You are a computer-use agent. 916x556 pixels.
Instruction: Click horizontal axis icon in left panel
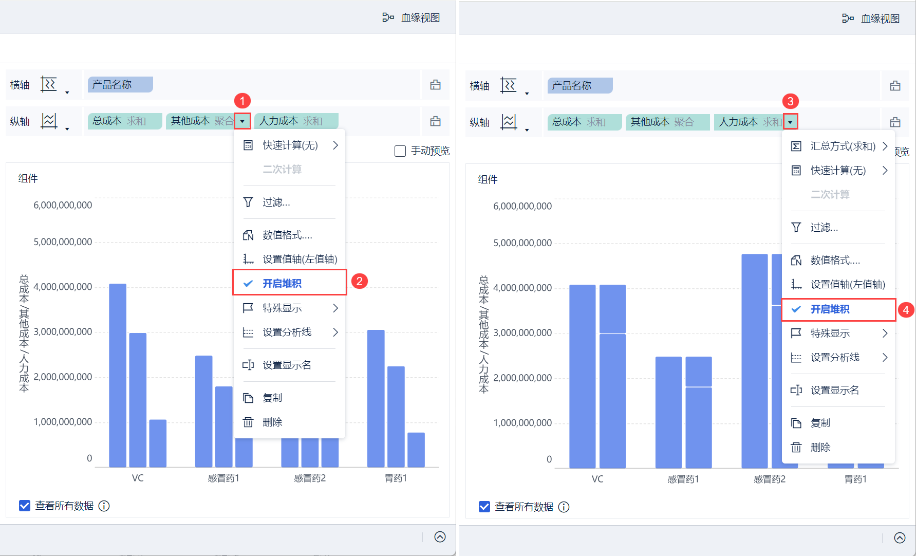click(49, 84)
